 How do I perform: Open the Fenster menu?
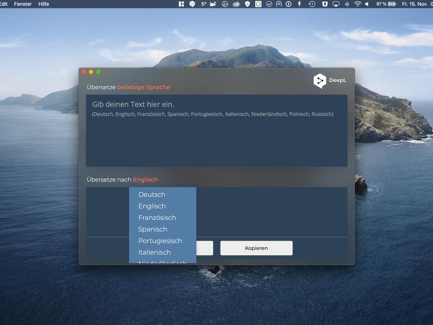click(23, 4)
